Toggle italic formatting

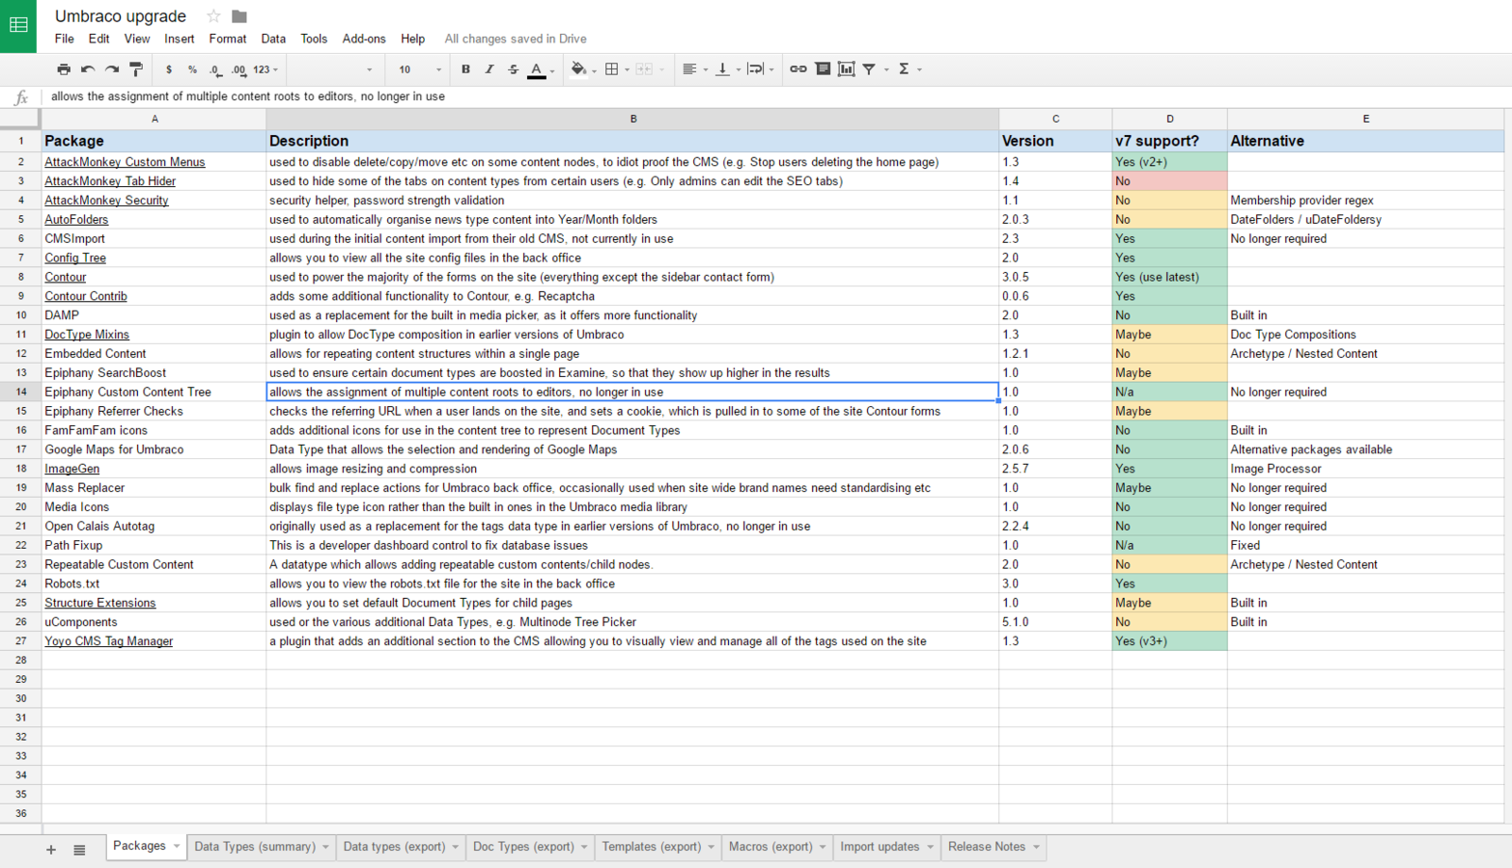(x=490, y=69)
